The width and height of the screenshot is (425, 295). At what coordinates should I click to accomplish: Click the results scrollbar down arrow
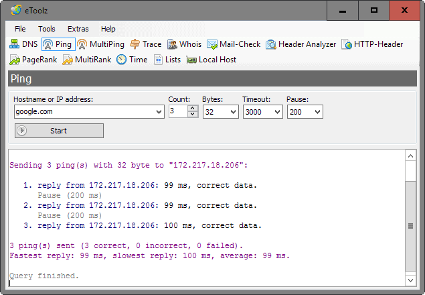pyautogui.click(x=410, y=280)
